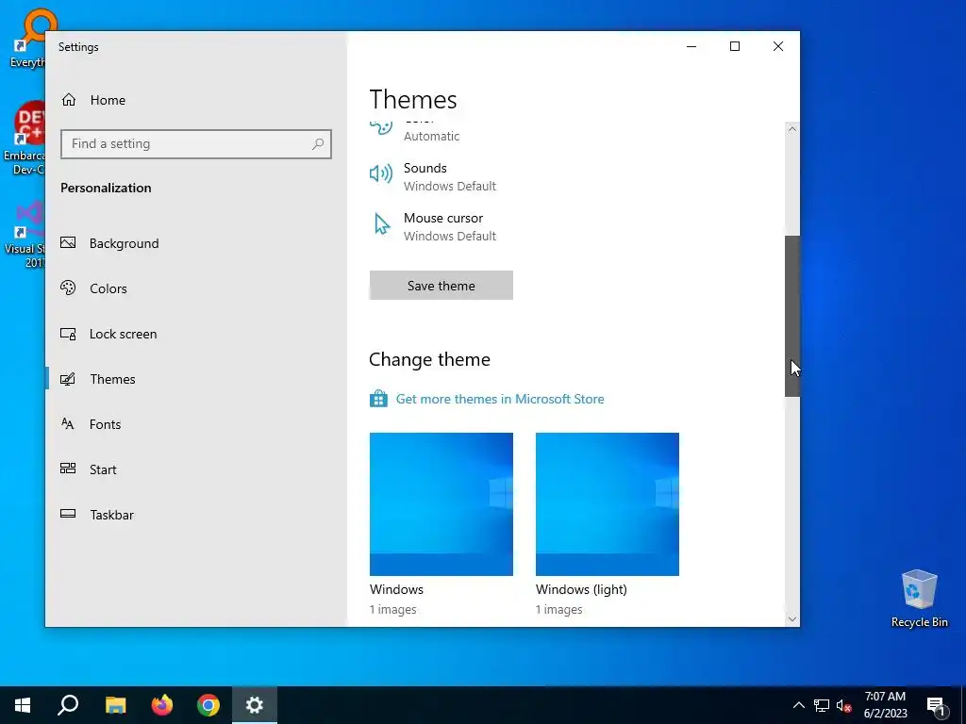Click the Taskbar icon in sidebar
Screen dimensions: 966x724
click(x=68, y=514)
